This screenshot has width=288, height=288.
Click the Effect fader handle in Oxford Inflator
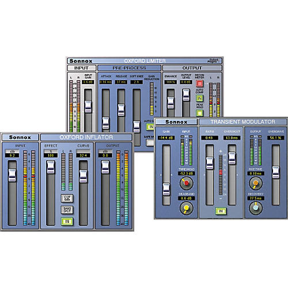pyautogui.click(x=51, y=167)
